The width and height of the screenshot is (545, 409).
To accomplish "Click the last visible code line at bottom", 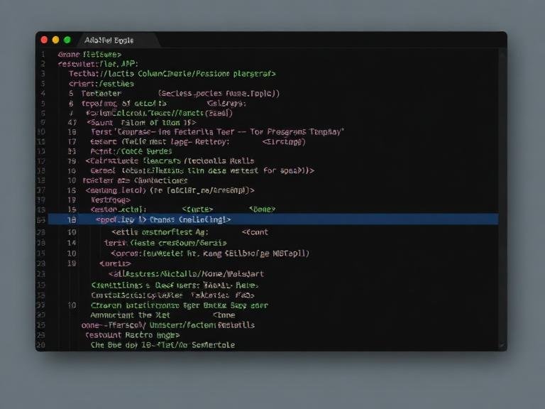I will 163,345.
